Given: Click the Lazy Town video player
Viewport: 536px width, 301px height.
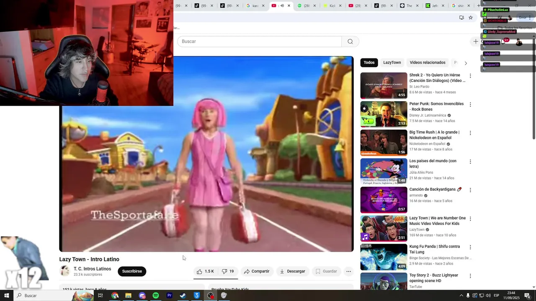Looking at the screenshot, I should click(207, 154).
